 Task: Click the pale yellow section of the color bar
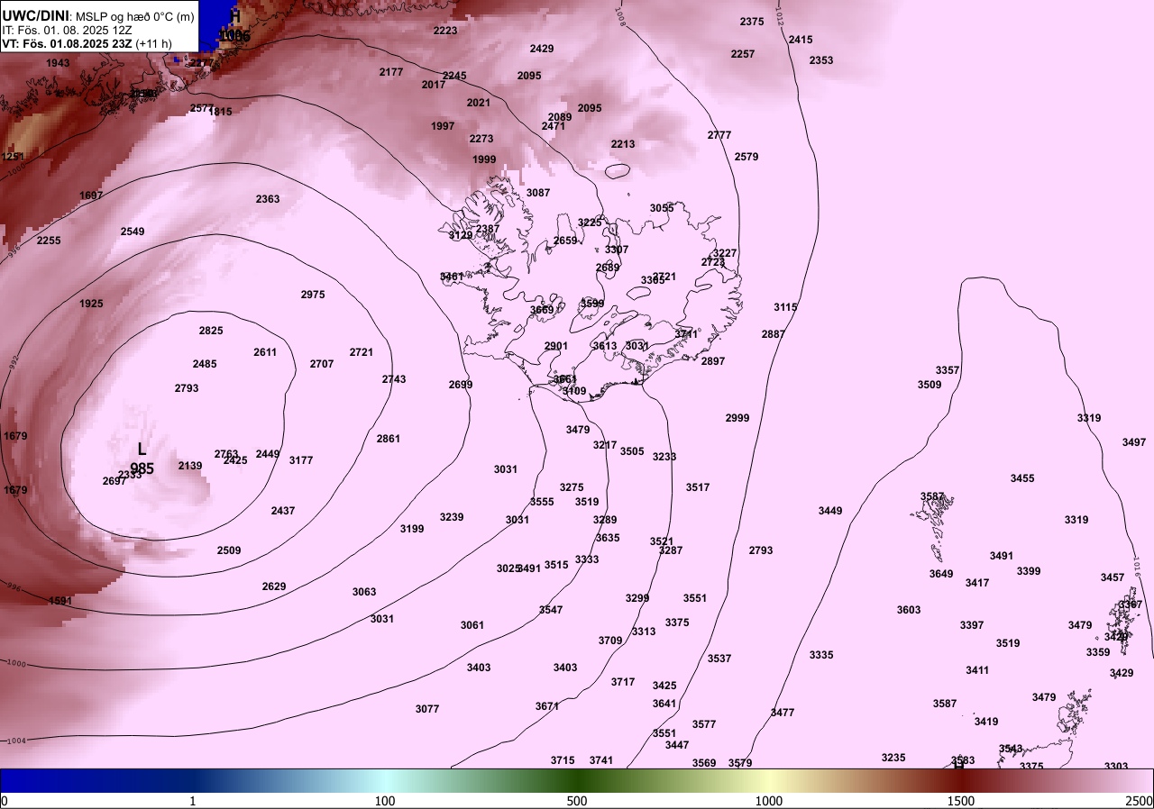coord(769,780)
